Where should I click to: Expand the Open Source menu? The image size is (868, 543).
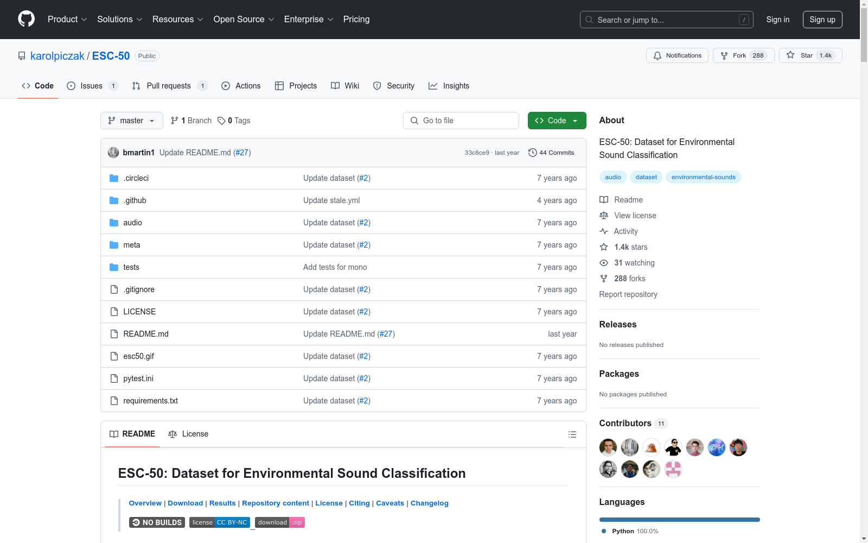[x=244, y=20]
